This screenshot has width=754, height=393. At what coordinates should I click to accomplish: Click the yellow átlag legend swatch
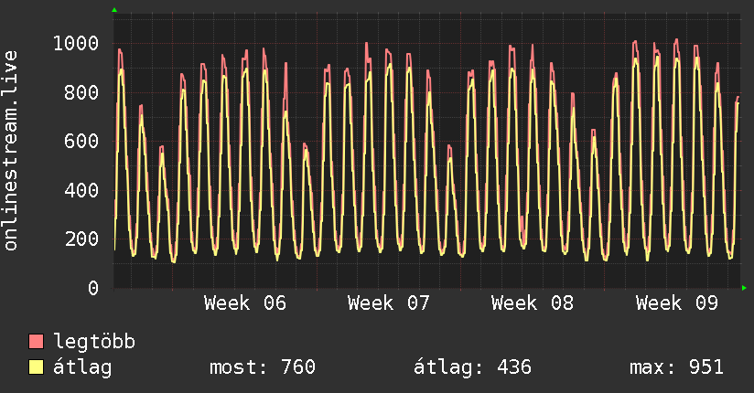click(x=37, y=367)
